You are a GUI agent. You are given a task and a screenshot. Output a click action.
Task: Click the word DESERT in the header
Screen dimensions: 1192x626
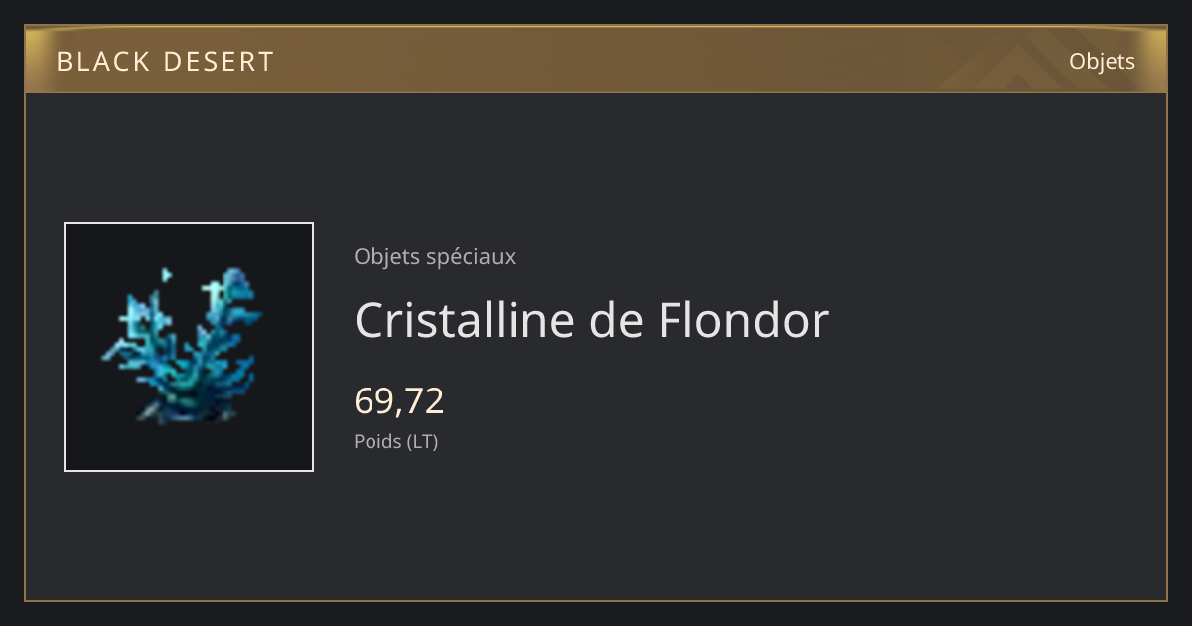pos(211,62)
